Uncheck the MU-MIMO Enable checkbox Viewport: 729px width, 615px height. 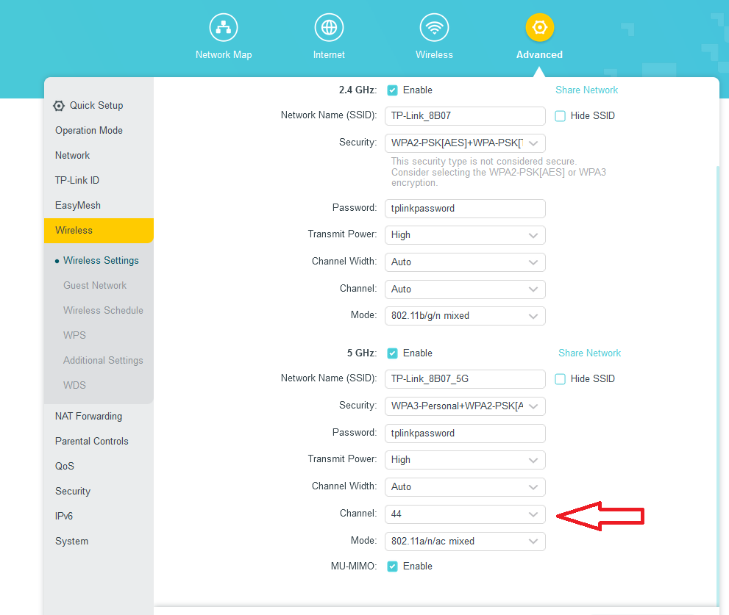tap(393, 567)
